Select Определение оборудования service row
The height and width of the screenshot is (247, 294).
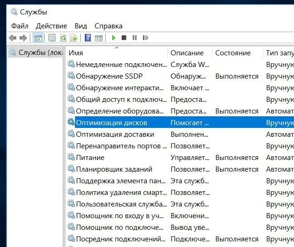coord(181,111)
